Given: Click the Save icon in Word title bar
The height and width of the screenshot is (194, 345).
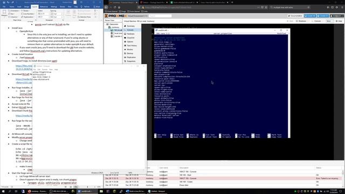Looking at the screenshot, I should click(x=4, y=2).
